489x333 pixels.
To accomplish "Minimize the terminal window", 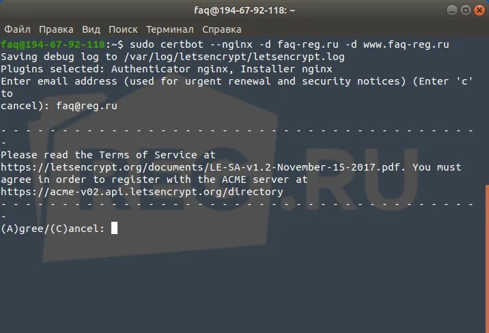I will click(x=452, y=10).
